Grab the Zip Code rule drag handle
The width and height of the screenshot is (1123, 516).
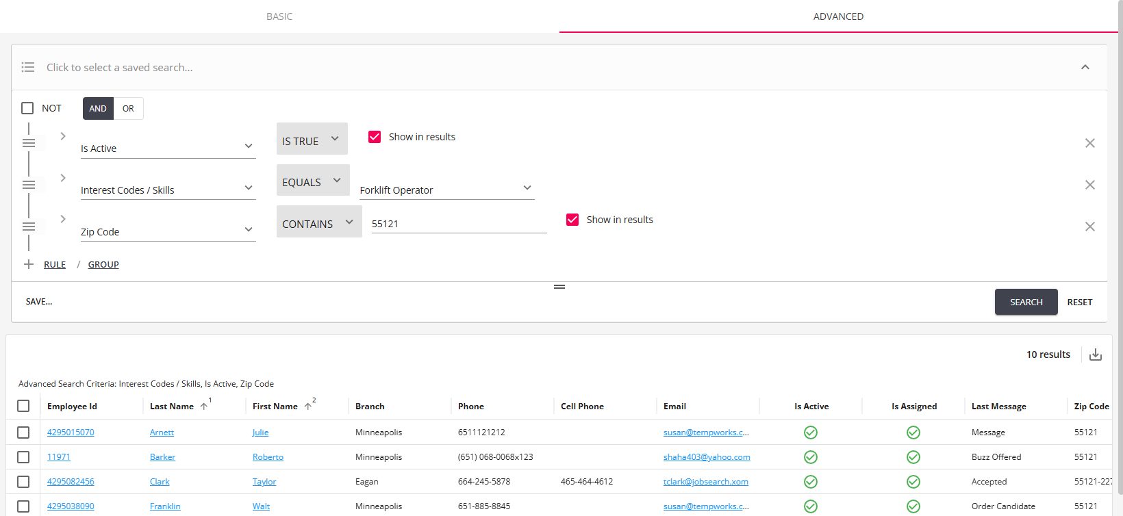point(29,227)
